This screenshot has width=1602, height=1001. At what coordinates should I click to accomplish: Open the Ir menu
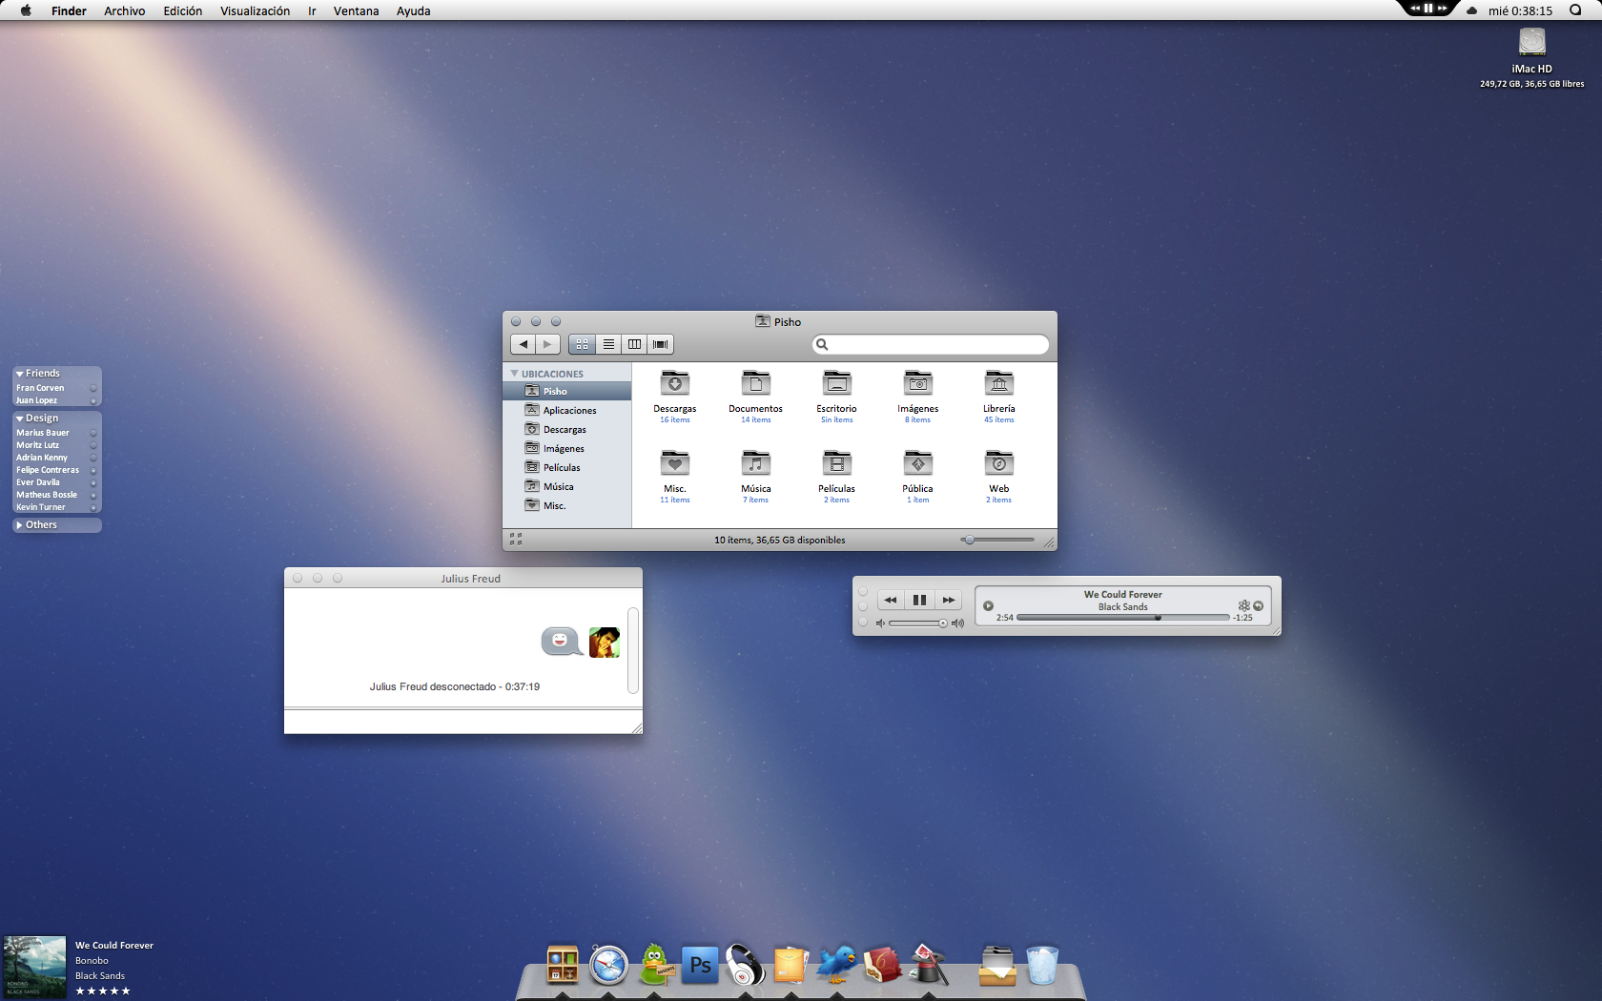312,10
